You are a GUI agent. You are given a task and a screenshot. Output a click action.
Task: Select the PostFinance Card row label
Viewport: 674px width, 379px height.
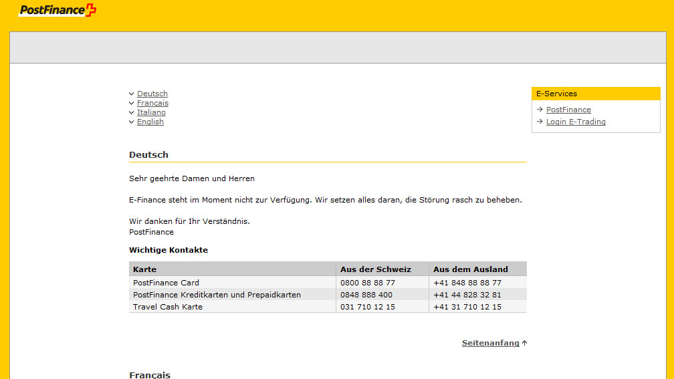pos(166,283)
